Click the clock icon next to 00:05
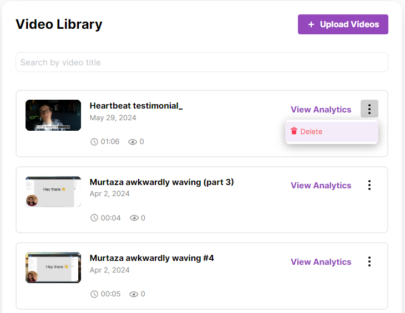 pos(94,294)
